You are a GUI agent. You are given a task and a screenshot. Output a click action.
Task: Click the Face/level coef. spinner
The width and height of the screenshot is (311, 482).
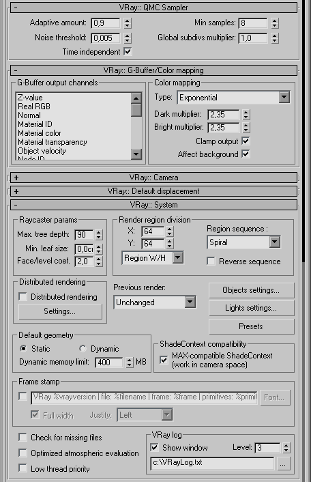coord(98,261)
